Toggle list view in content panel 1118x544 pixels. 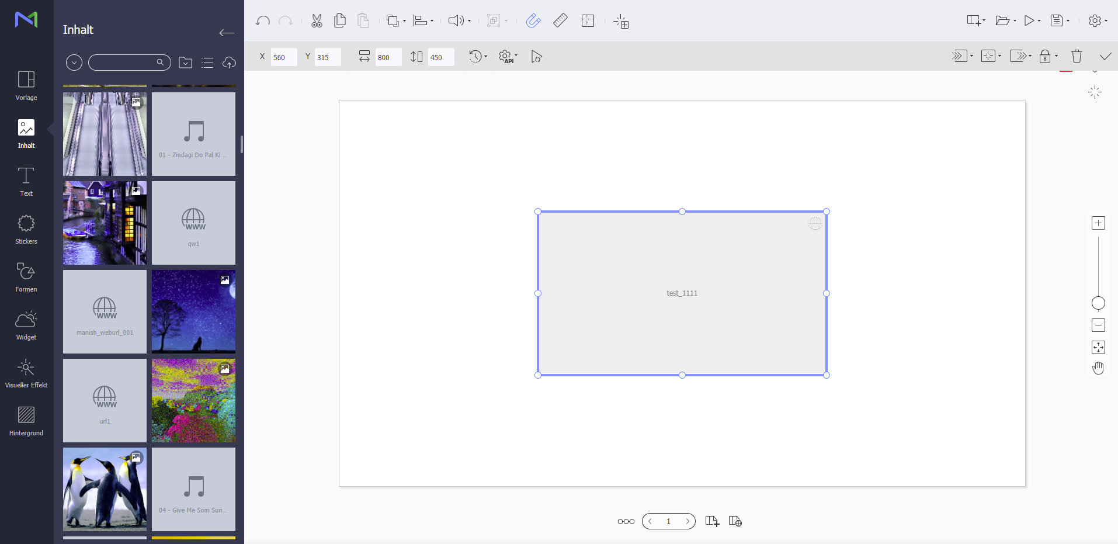coord(207,63)
